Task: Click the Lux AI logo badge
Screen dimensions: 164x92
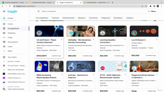Action: [x=134, y=33]
